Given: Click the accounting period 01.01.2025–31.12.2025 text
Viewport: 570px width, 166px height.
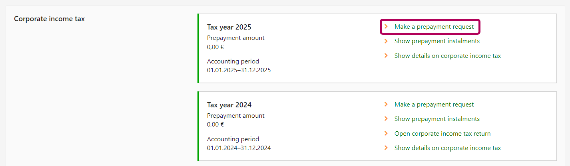Looking at the screenshot, I should click(x=239, y=70).
